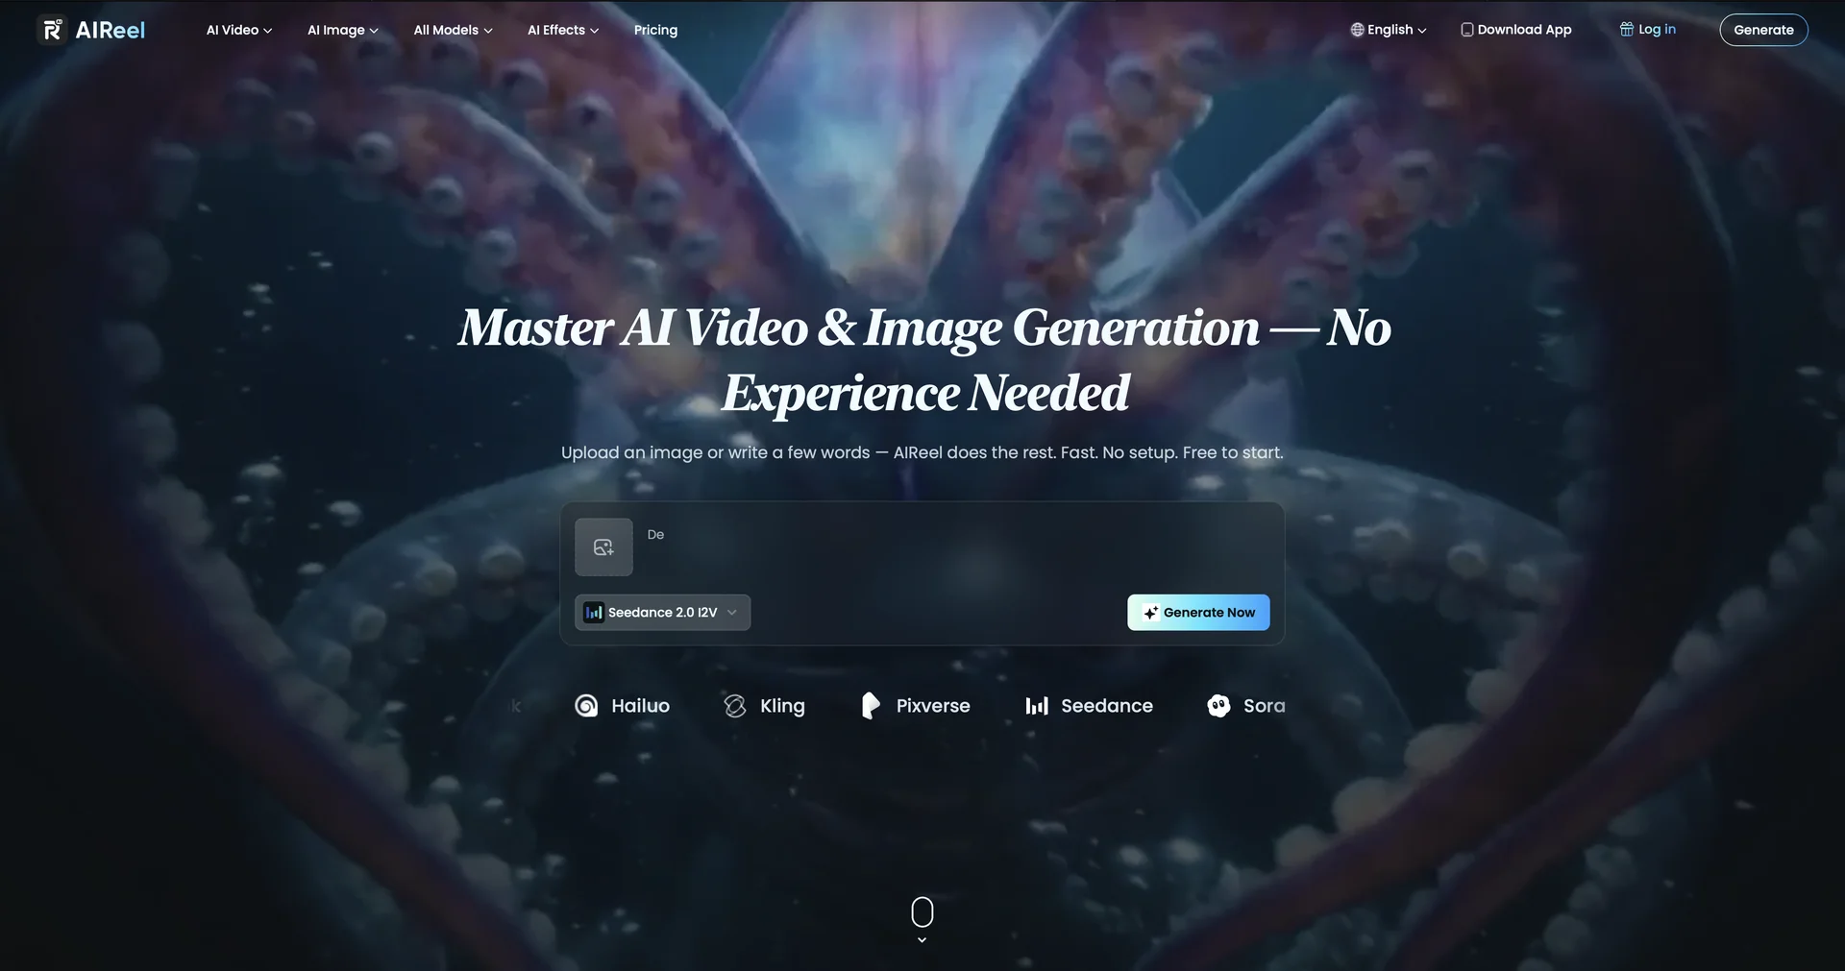This screenshot has height=971, width=1845.
Task: Click the gift icon beside Log in
Action: coord(1627,29)
